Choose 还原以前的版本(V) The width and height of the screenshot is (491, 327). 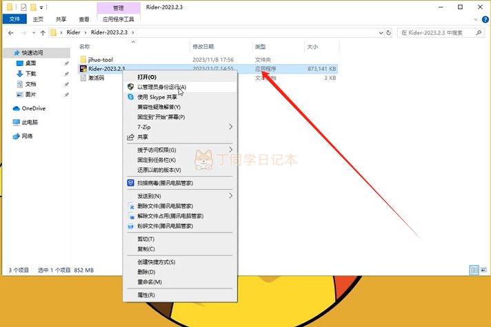pyautogui.click(x=180, y=170)
